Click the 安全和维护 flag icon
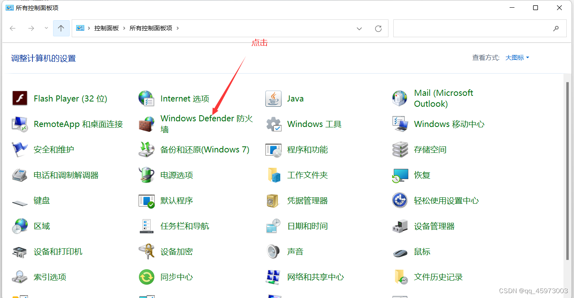This screenshot has width=574, height=298. 20,149
